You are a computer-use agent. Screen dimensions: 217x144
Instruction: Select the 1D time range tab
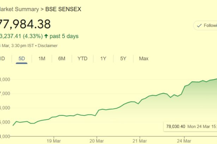click(x=2, y=59)
